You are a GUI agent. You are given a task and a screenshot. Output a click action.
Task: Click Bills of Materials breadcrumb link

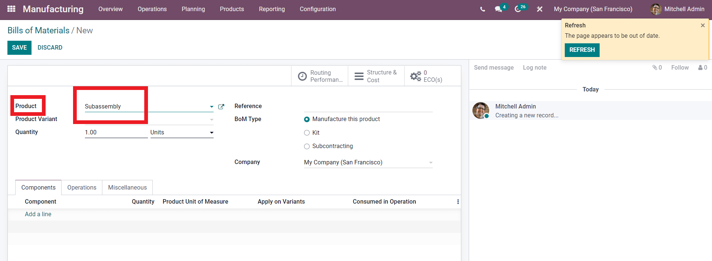tap(39, 30)
